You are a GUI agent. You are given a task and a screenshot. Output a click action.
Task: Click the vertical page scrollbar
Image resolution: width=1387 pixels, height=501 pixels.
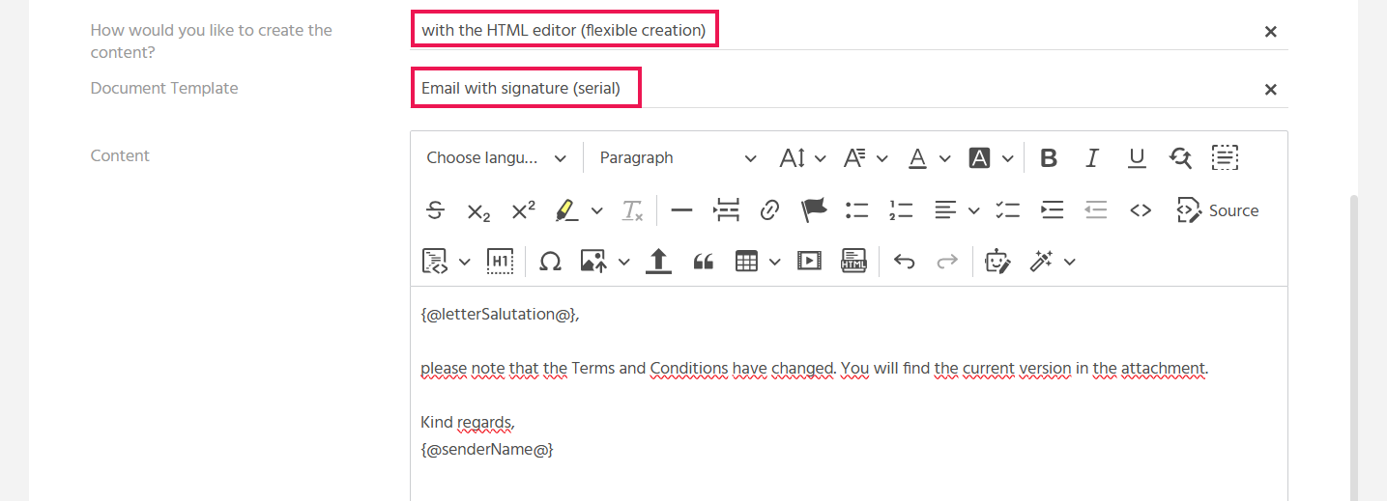(x=1353, y=348)
